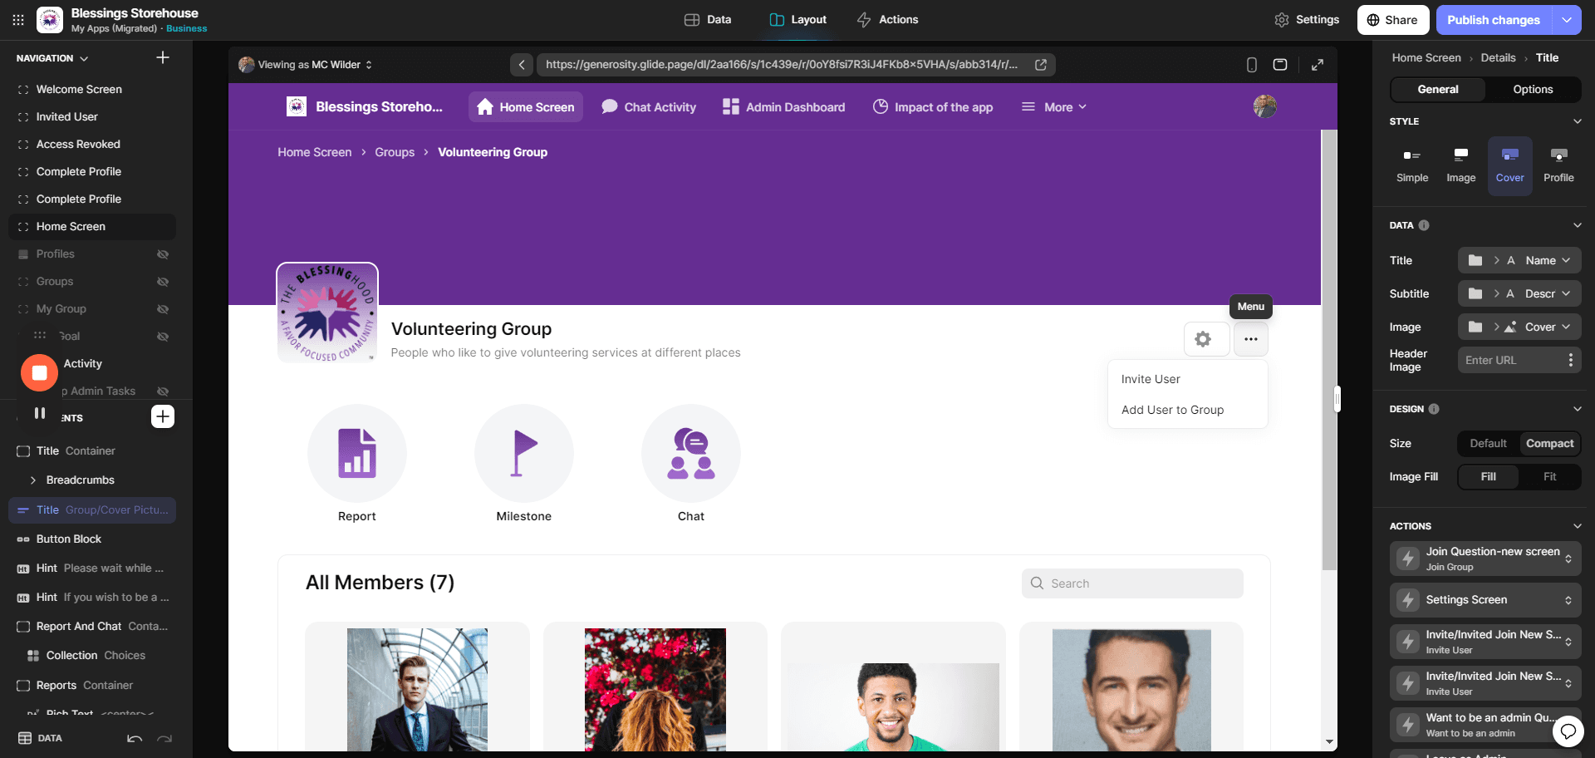Open the Chat Activity tab
This screenshot has width=1595, height=758.
(x=649, y=107)
